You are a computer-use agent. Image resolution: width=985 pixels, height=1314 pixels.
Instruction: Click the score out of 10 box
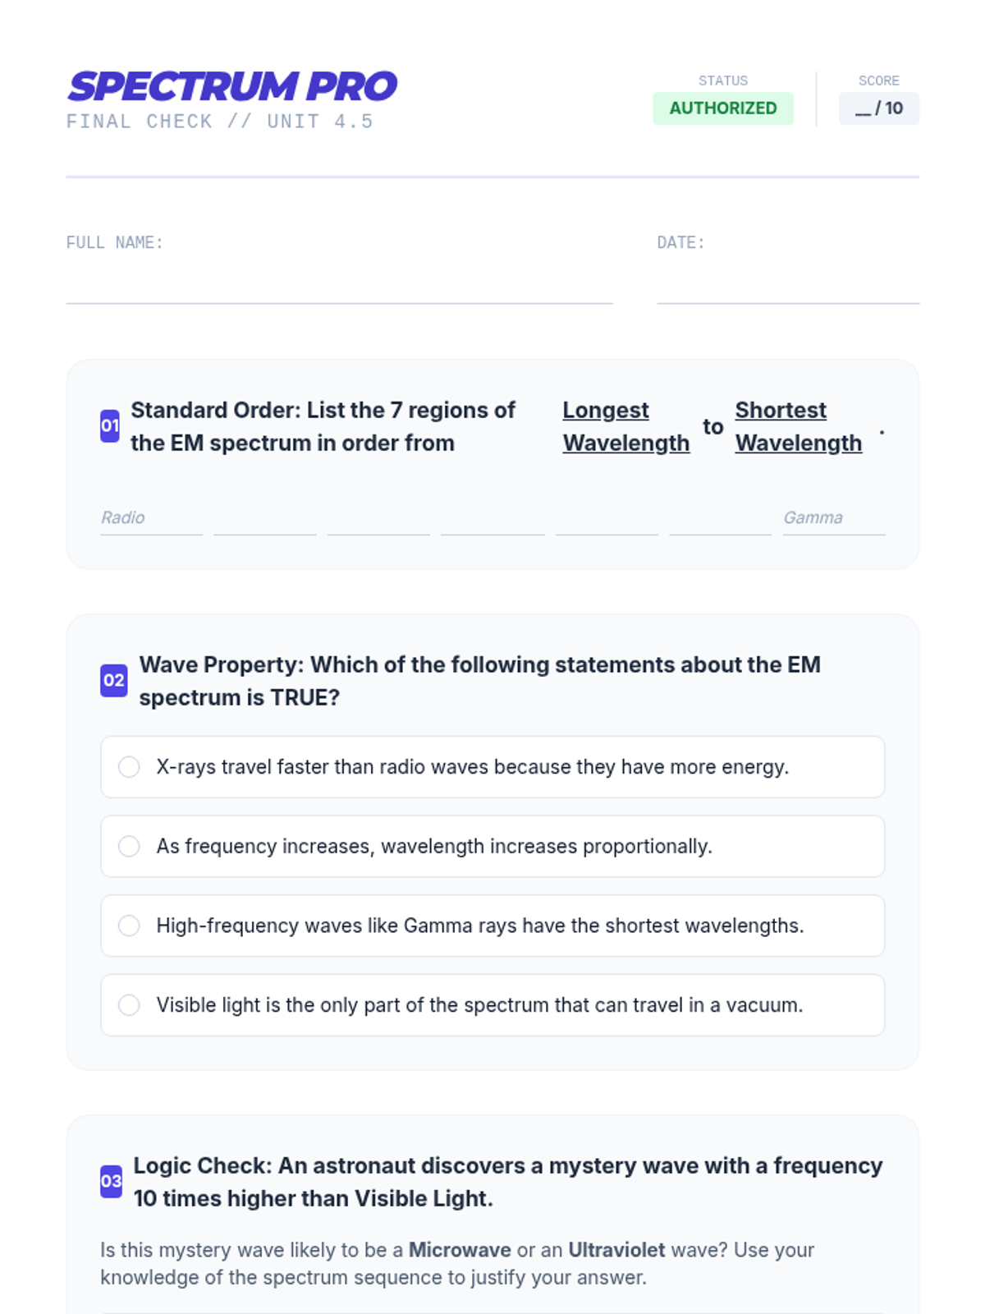pyautogui.click(x=879, y=108)
